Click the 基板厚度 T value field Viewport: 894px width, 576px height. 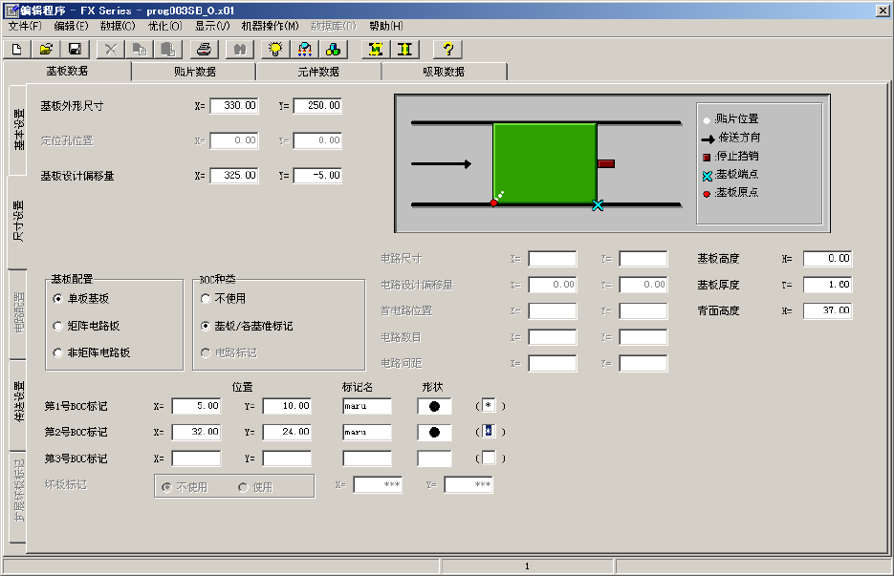click(x=826, y=285)
